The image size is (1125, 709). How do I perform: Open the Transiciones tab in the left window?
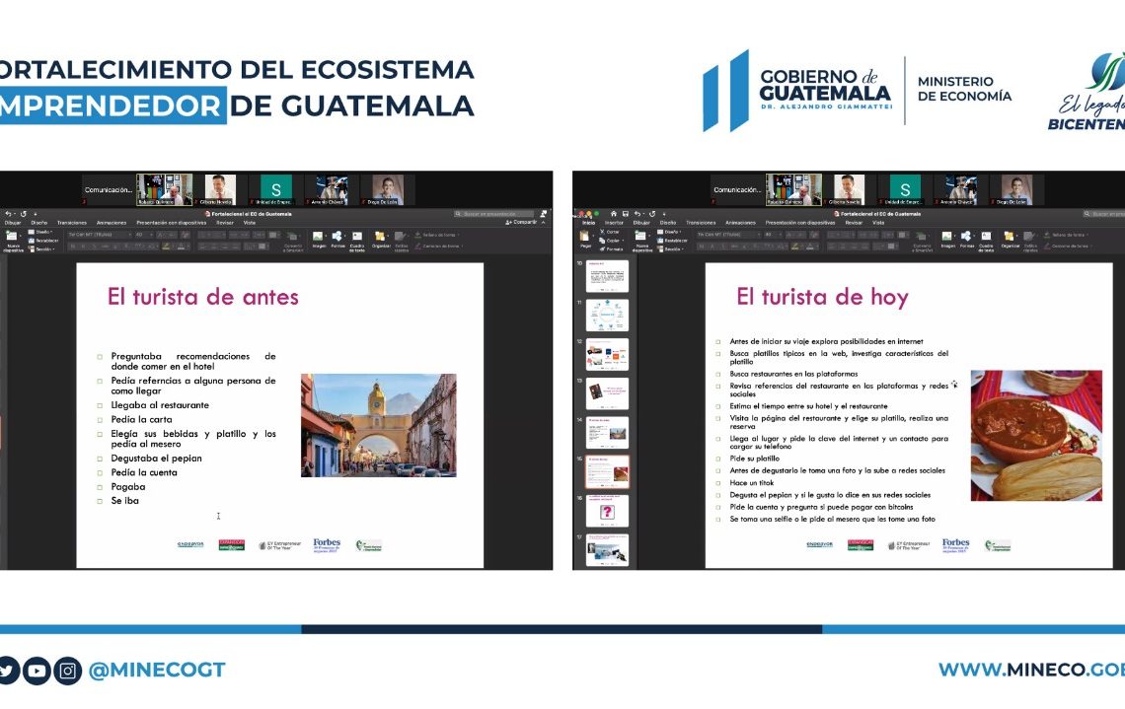tap(71, 223)
